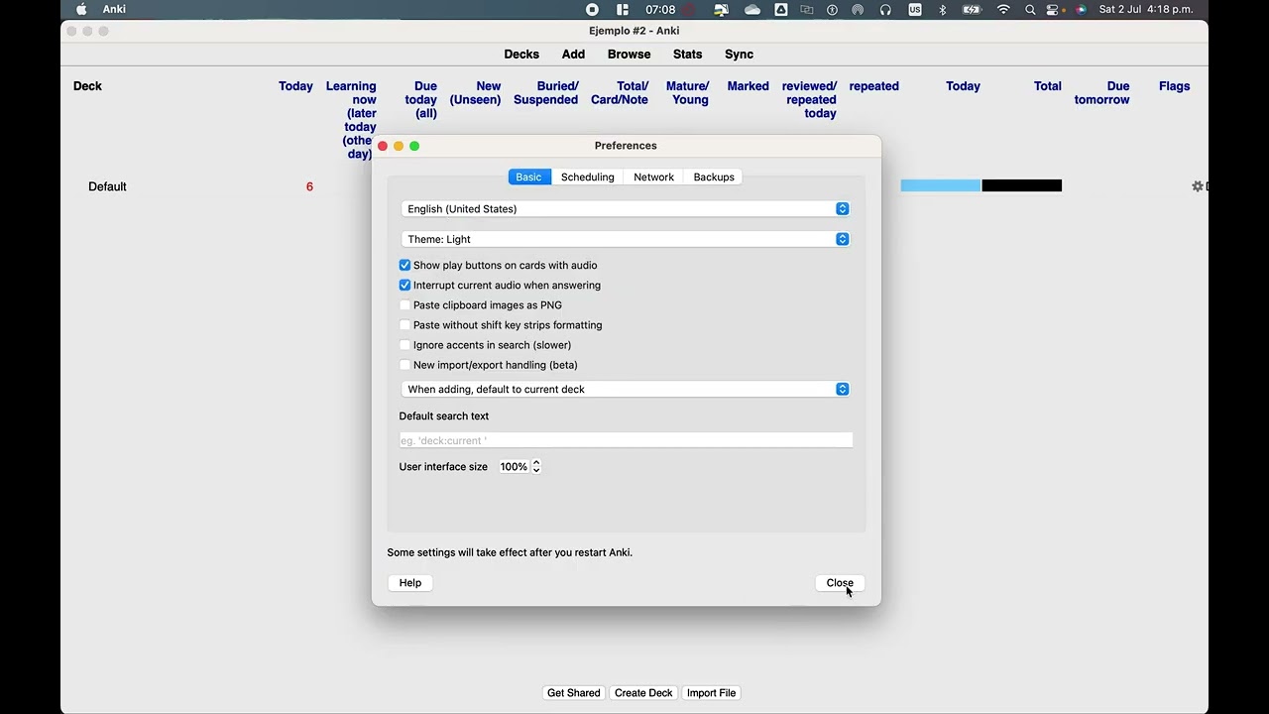
Task: Open the Theme: Light dropdown
Action: (x=626, y=239)
